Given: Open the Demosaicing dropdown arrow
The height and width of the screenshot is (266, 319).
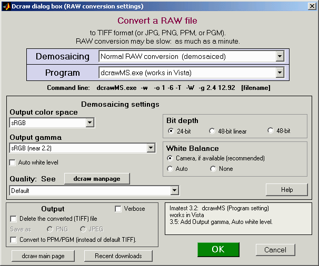Looking at the screenshot, I should pos(280,56).
